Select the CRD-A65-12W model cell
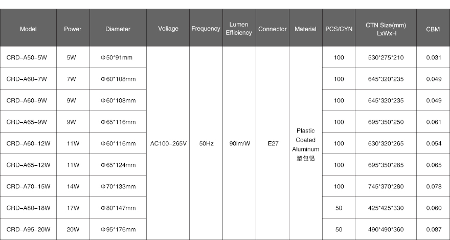The height and width of the screenshot is (240, 450). pyautogui.click(x=28, y=165)
